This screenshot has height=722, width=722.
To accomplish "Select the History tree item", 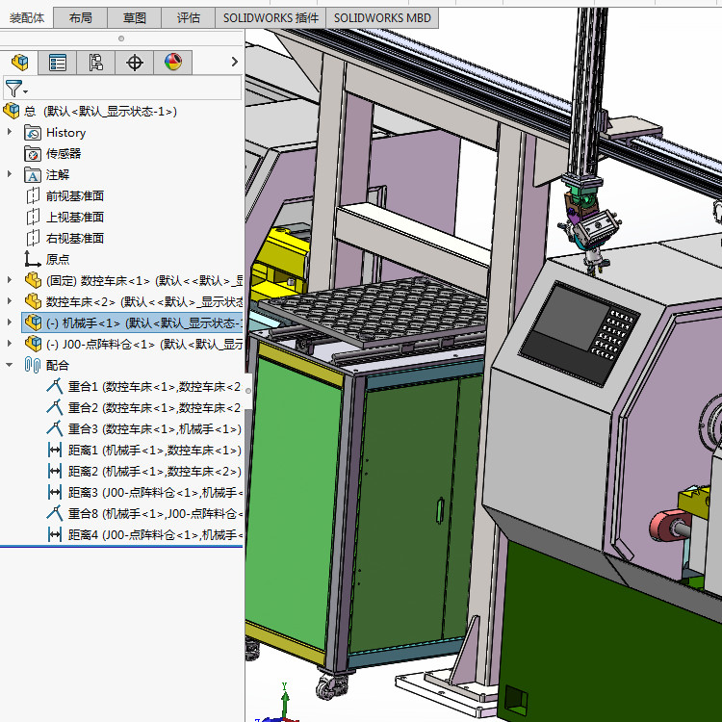I will (65, 133).
